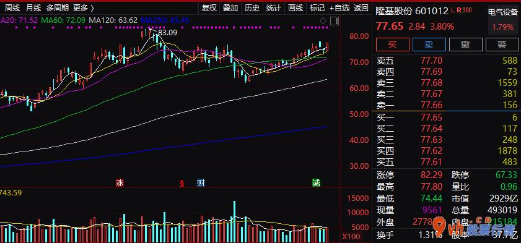Toggle the side panel layout icon
Image resolution: width=521 pixels, height=243 pixels.
[335, 21]
